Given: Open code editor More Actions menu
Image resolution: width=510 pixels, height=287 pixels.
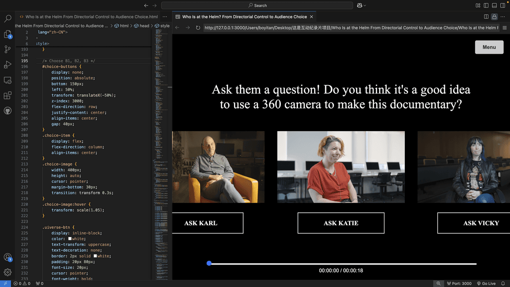Looking at the screenshot, I should 165,16.
